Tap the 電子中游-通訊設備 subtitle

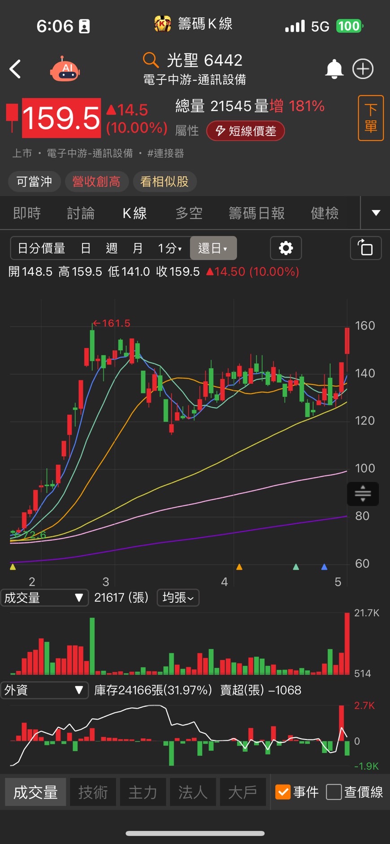195,80
